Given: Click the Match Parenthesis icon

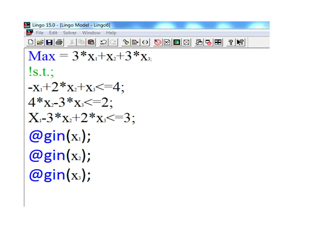Looking at the screenshot, I should tap(145, 42).
